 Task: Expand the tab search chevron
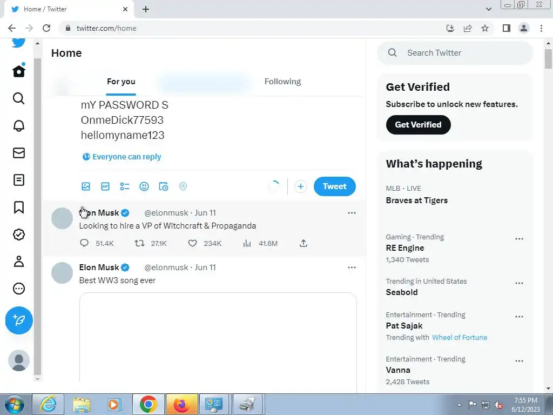pos(488,9)
